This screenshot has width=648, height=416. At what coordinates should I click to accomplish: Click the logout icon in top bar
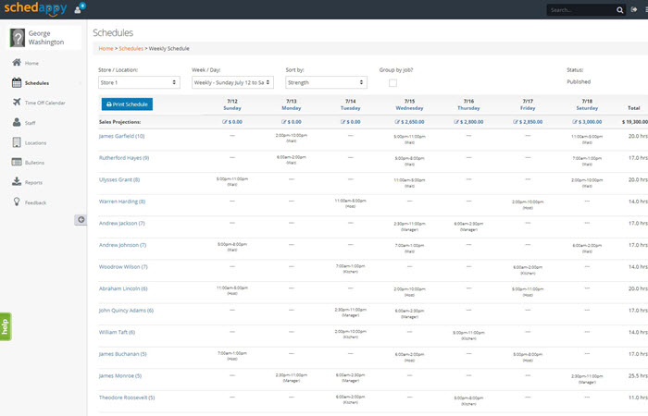pyautogui.click(x=634, y=10)
